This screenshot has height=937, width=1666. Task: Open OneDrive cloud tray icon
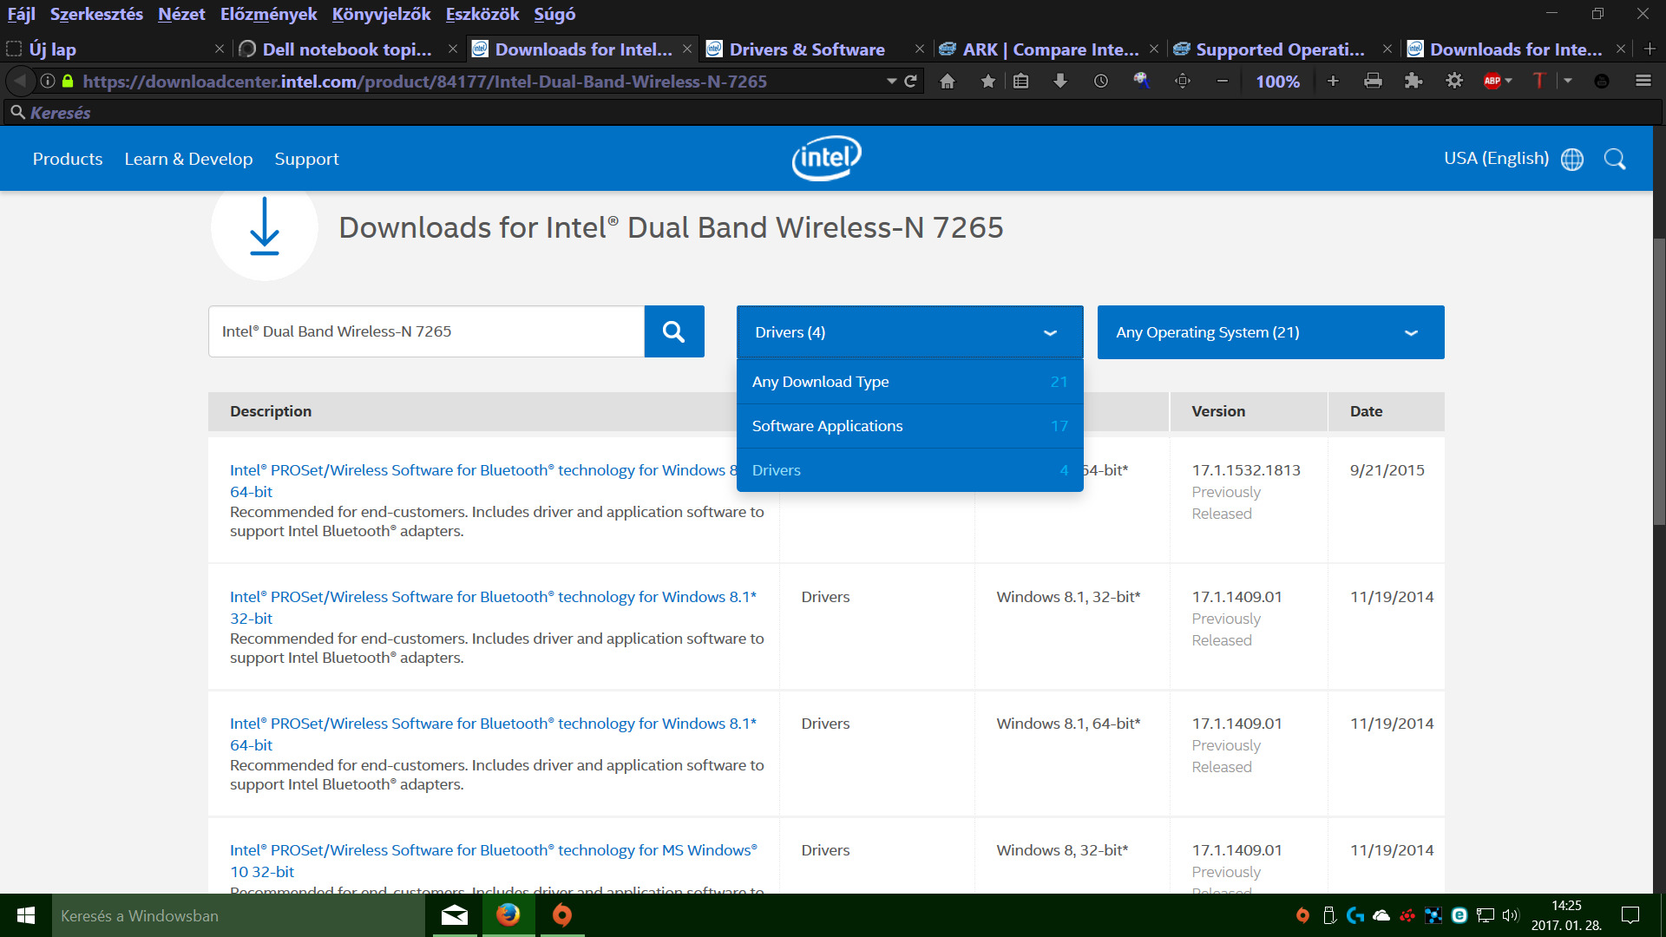point(1381,915)
